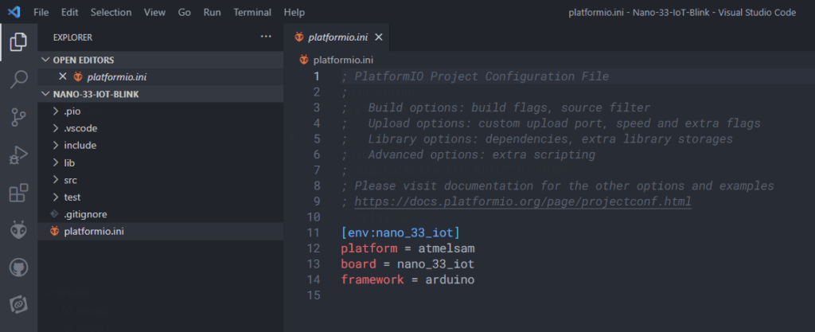Click the 'atmelsam' value
The height and width of the screenshot is (332, 815).
click(x=446, y=248)
